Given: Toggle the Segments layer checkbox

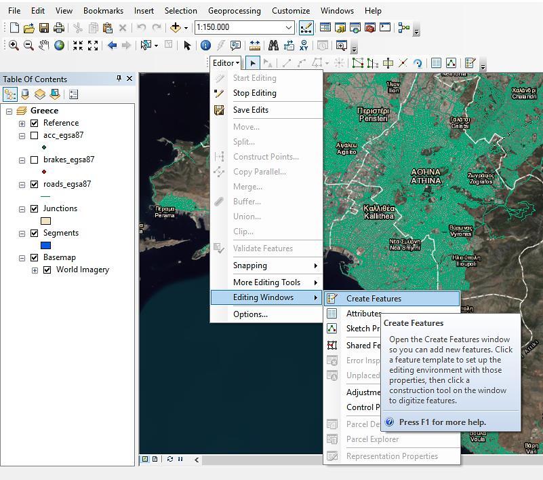Looking at the screenshot, I should 35,233.
